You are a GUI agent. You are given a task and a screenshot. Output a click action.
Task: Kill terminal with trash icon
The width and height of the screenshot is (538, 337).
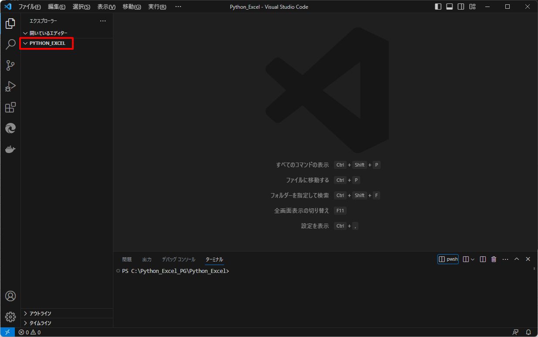[494, 259]
